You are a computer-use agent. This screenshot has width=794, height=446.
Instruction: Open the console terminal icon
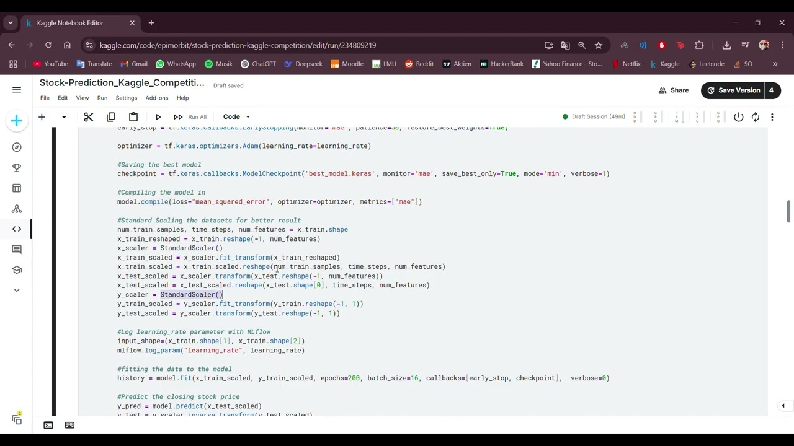(48, 426)
